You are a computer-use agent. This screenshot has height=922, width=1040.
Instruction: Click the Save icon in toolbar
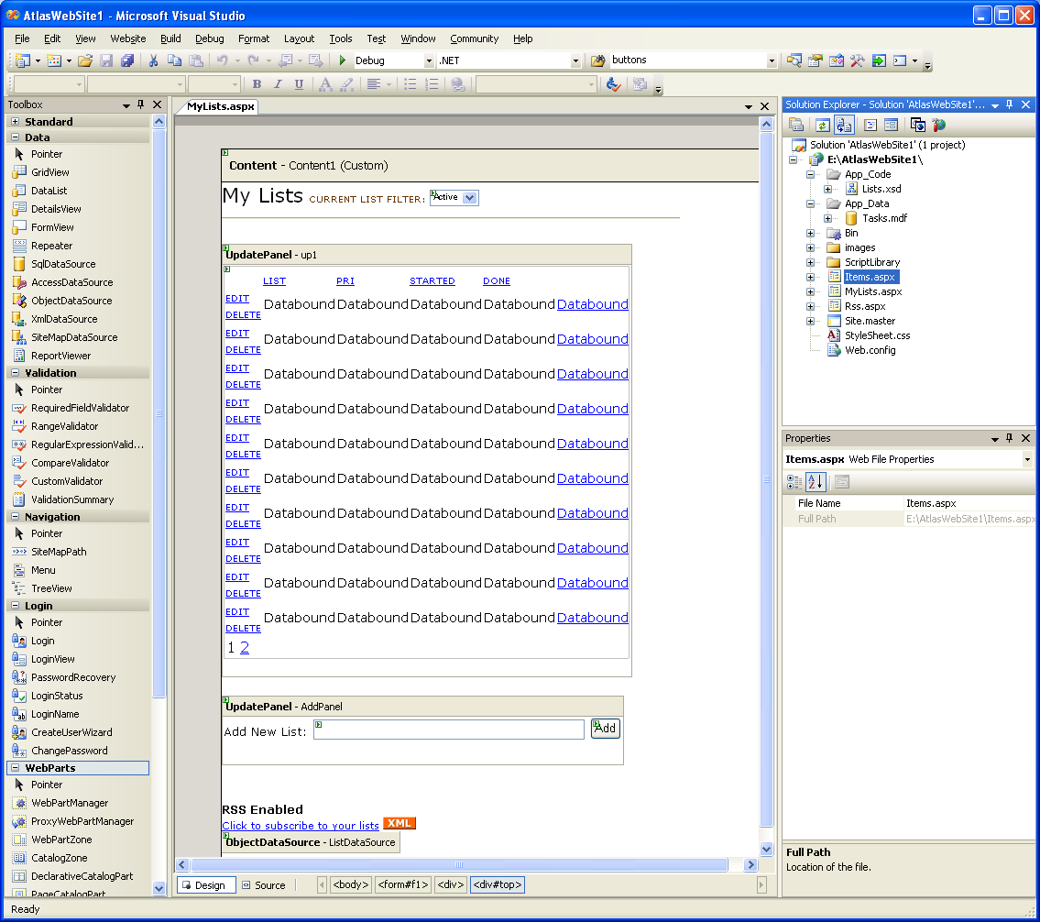pos(106,60)
